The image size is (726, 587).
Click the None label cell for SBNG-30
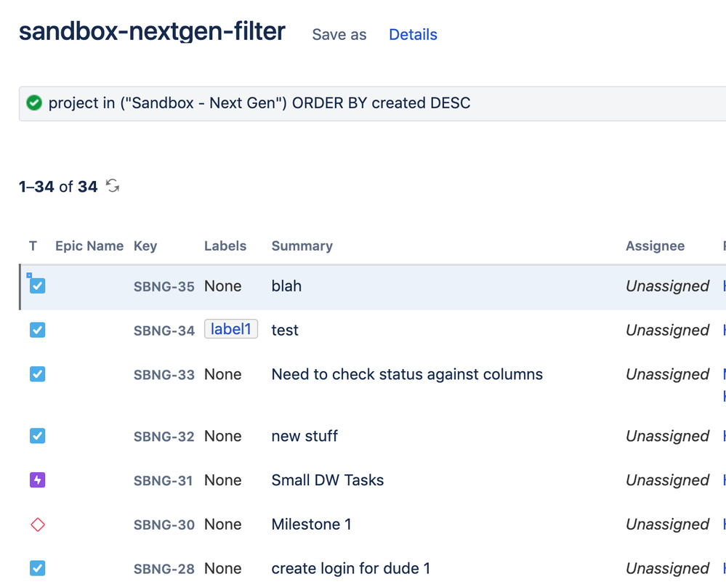[223, 525]
